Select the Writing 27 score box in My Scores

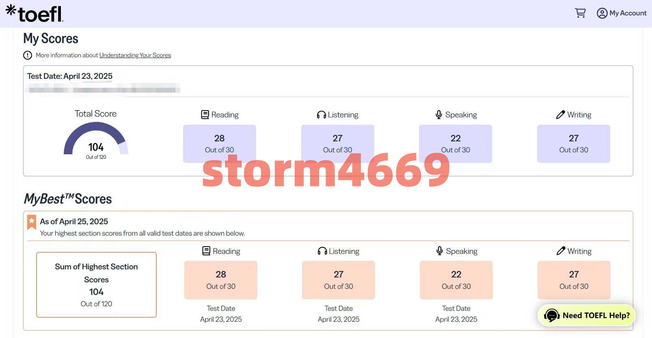pos(574,144)
